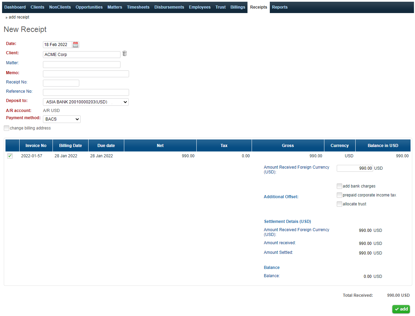Screen dimensions: 415x316
Task: Click the add receipt breadcrumb link
Action: (x=19, y=17)
